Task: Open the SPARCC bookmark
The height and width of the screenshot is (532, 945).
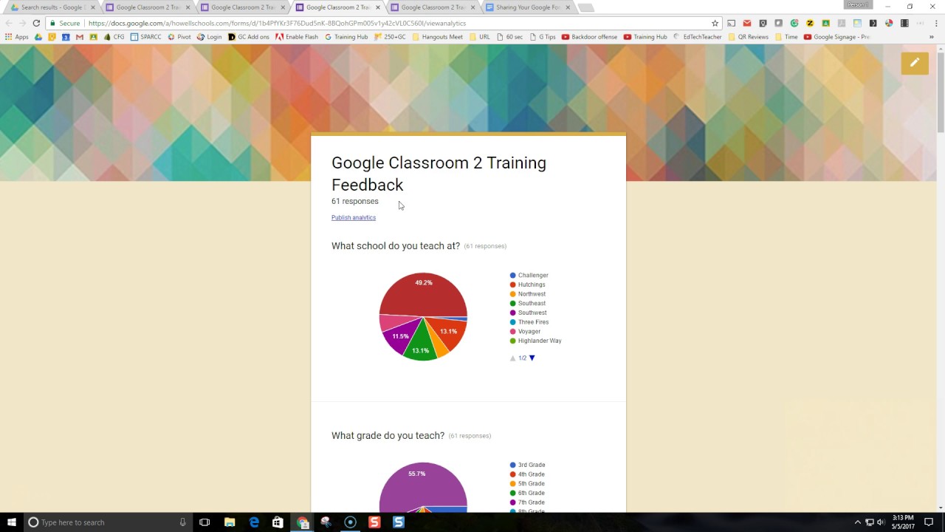Action: [145, 37]
